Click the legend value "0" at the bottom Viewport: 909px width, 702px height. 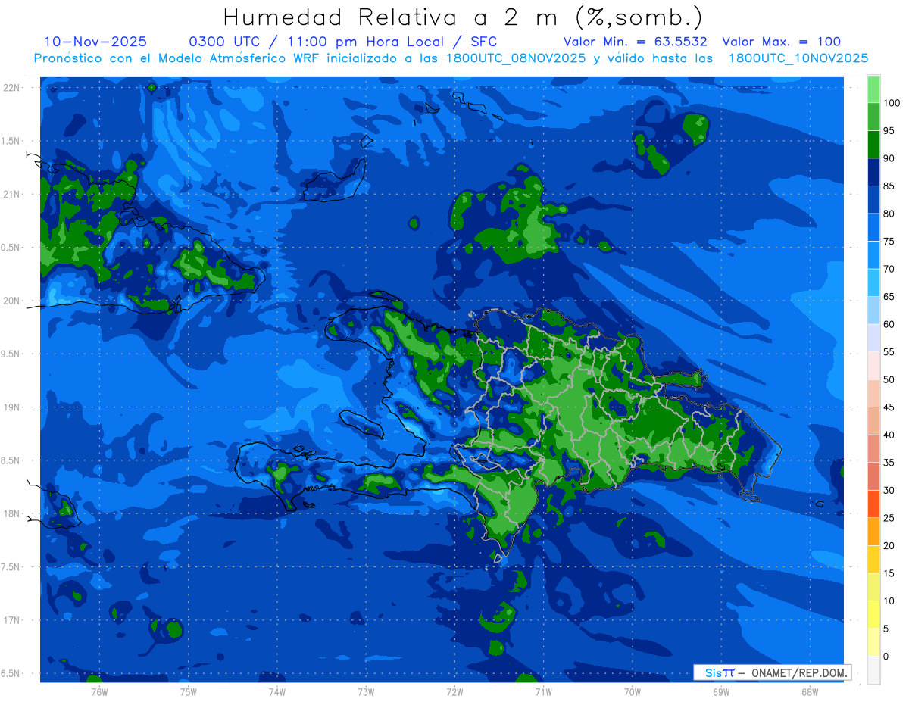pyautogui.click(x=886, y=656)
